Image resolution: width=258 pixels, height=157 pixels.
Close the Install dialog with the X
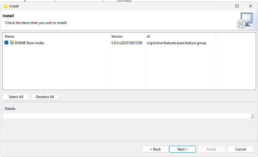251,6
